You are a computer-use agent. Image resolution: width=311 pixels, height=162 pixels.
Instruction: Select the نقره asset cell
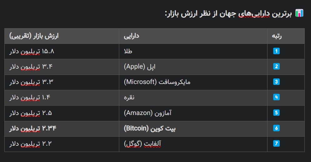(x=193, y=97)
